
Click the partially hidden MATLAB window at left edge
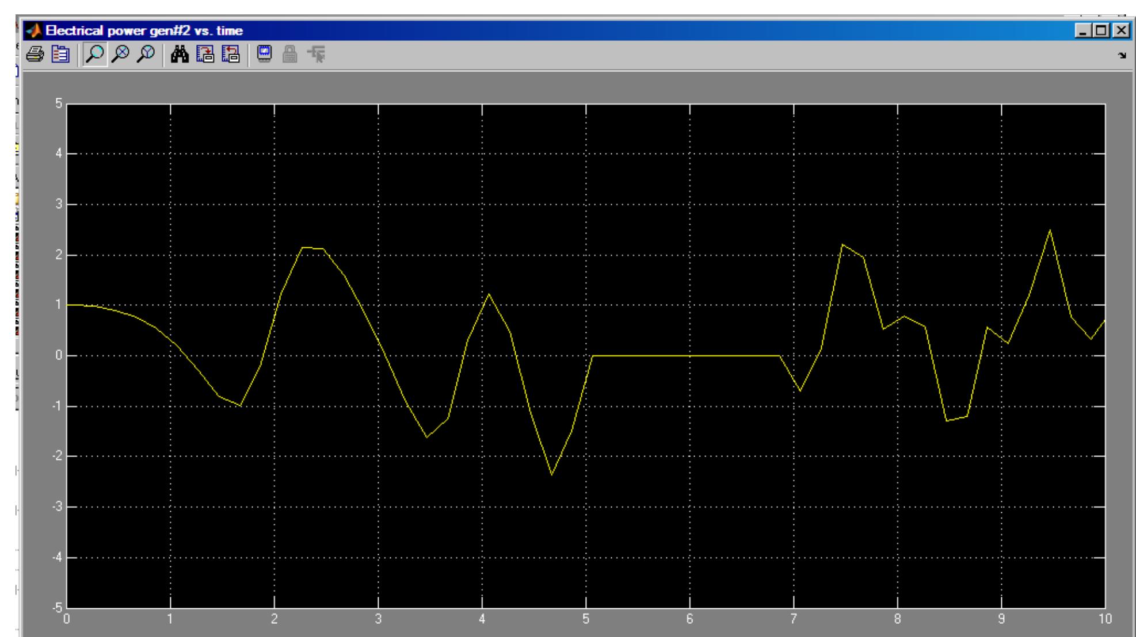tap(10, 287)
